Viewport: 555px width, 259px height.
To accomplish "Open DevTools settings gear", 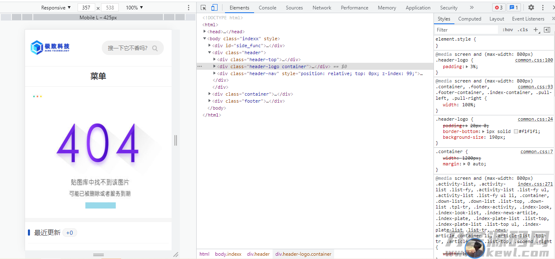I will click(x=531, y=7).
